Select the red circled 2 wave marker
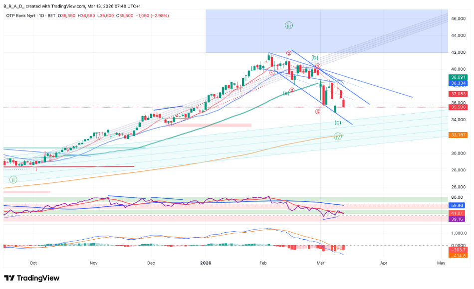The image size is (474, 289). click(288, 53)
